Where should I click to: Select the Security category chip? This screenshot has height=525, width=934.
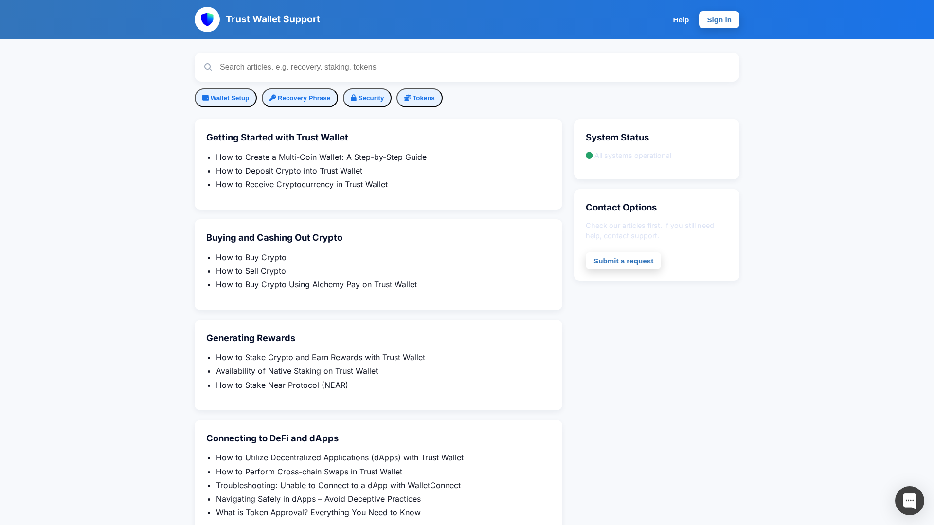coord(367,98)
